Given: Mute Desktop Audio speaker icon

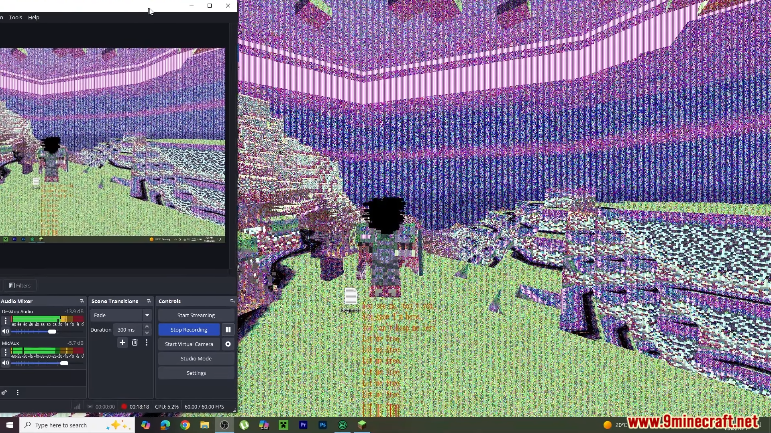Looking at the screenshot, I should pos(6,331).
